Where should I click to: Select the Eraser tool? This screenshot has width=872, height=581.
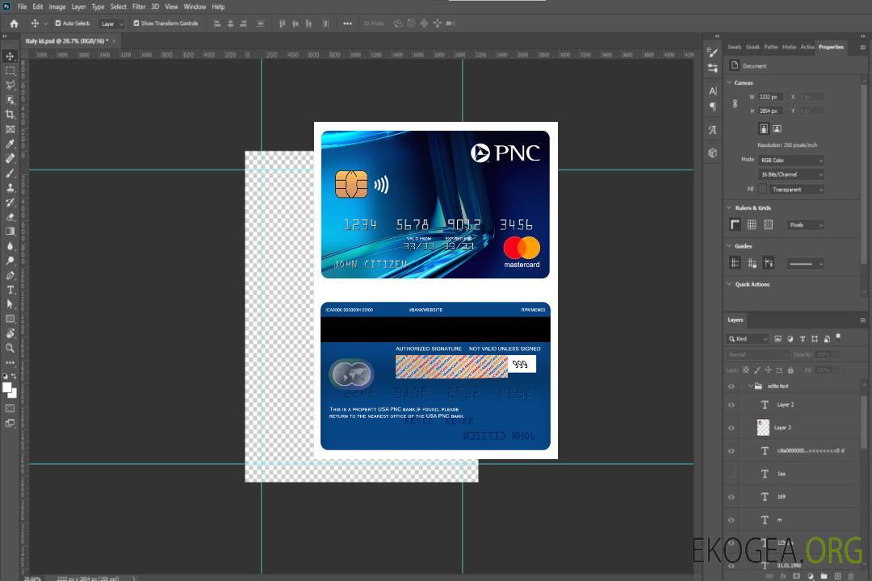click(x=10, y=217)
